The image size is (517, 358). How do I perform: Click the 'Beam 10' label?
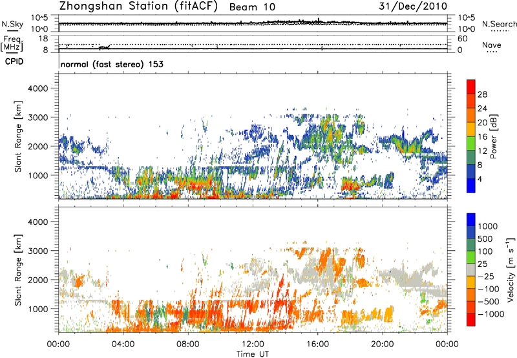pos(252,7)
